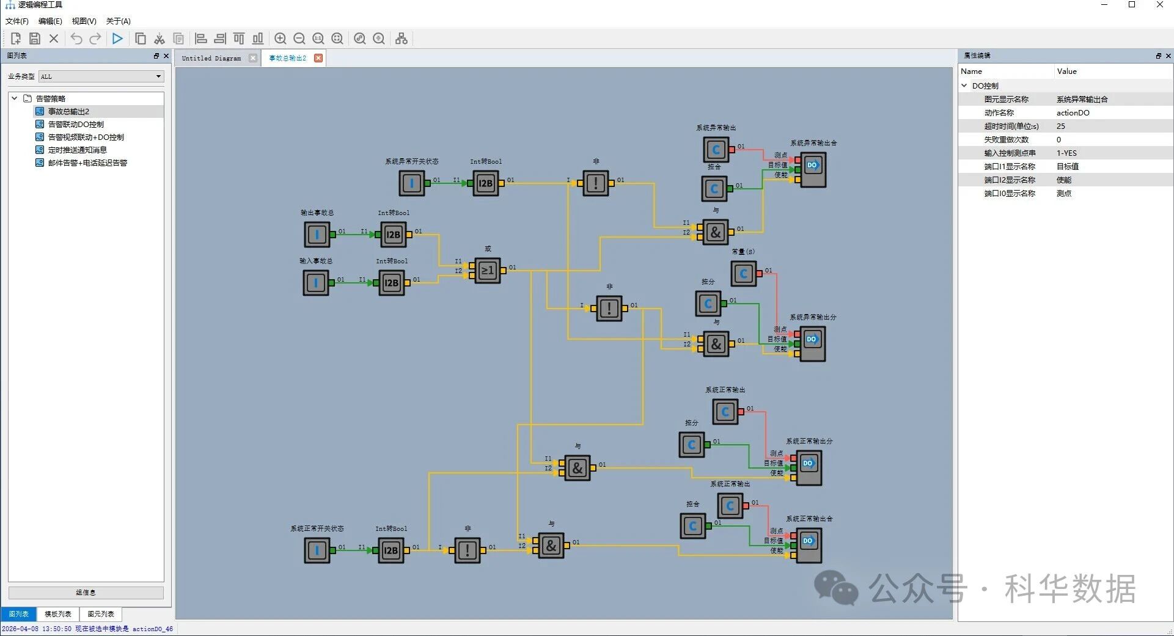The height and width of the screenshot is (636, 1174).
Task: Select the 系统异常输出合 DO block
Action: [813, 170]
